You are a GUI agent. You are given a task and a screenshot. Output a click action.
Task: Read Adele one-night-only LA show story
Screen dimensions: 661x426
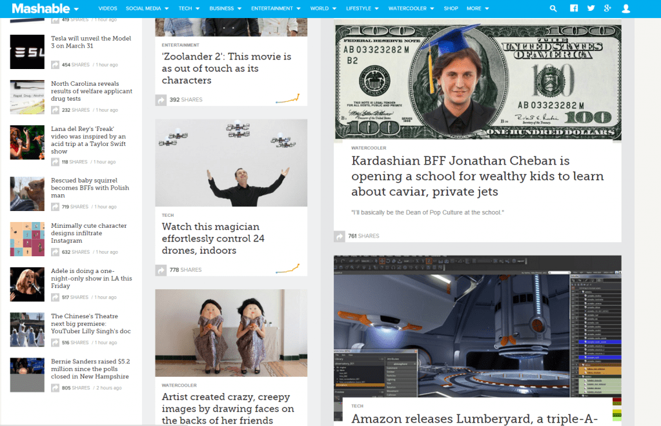92,279
